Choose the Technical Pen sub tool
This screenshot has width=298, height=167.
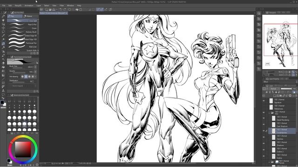(22, 43)
